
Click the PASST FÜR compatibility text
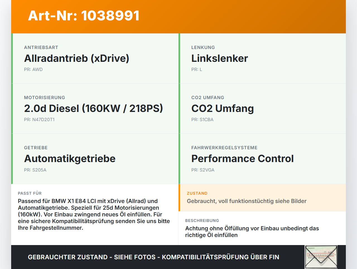[94, 214]
